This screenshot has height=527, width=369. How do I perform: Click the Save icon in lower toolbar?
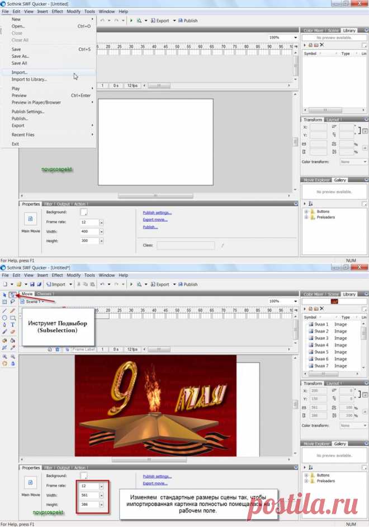coord(32,285)
